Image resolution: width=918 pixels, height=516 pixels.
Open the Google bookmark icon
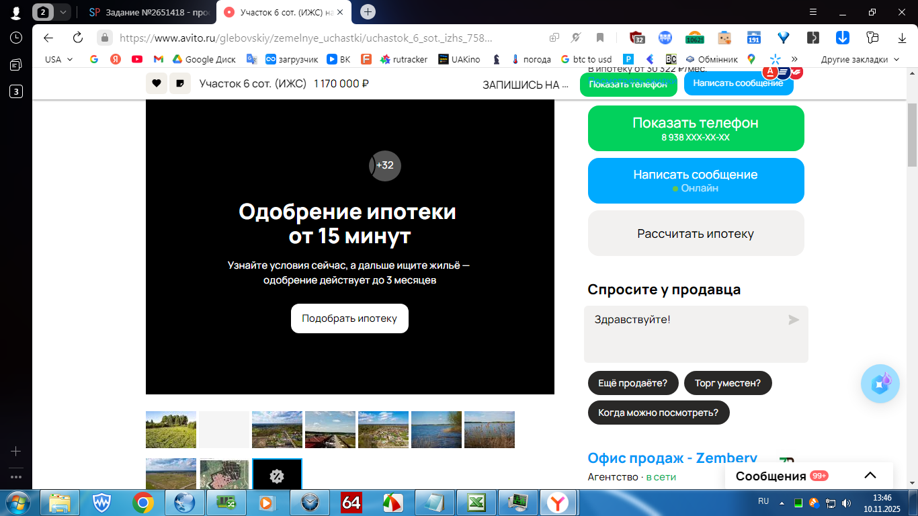pyautogui.click(x=94, y=59)
